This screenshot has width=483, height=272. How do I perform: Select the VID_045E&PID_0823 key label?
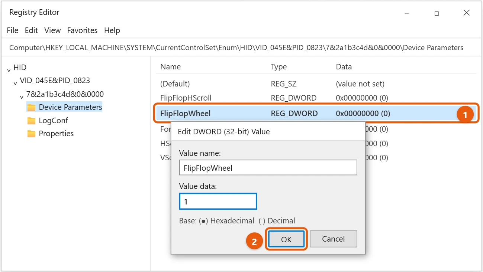55,81
